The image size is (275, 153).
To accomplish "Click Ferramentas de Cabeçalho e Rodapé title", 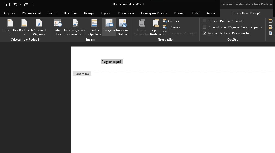I will (246, 4).
